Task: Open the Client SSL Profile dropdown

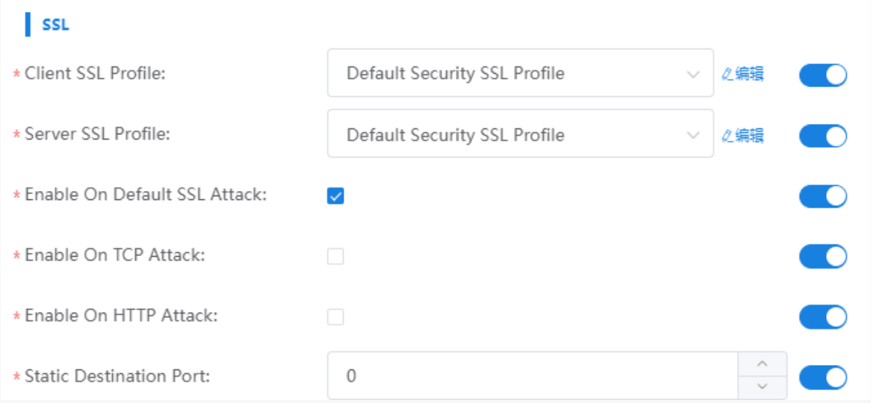Action: pos(508,74)
